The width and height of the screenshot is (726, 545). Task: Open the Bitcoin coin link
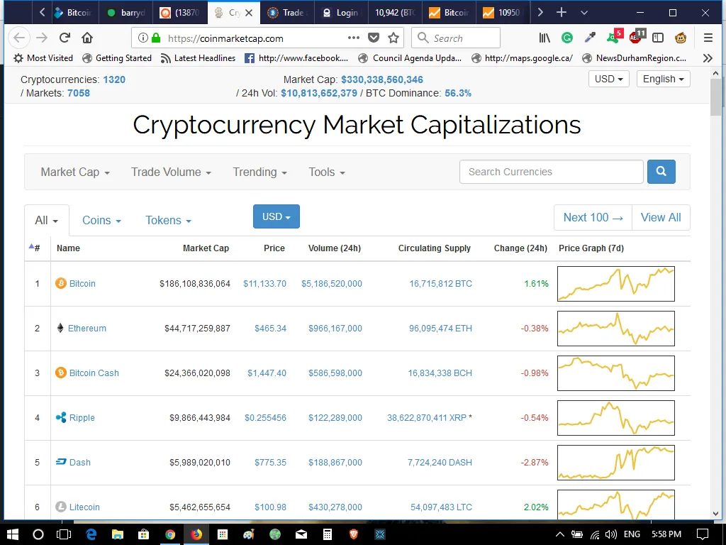[82, 283]
